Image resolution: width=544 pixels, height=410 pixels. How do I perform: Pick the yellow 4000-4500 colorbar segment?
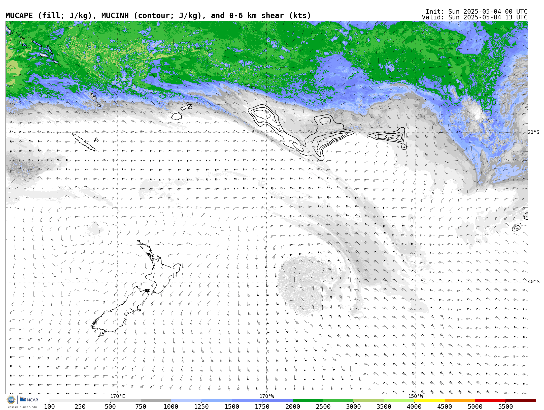click(429, 400)
